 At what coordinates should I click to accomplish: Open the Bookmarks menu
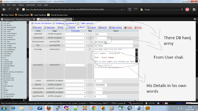(x=31, y=5)
